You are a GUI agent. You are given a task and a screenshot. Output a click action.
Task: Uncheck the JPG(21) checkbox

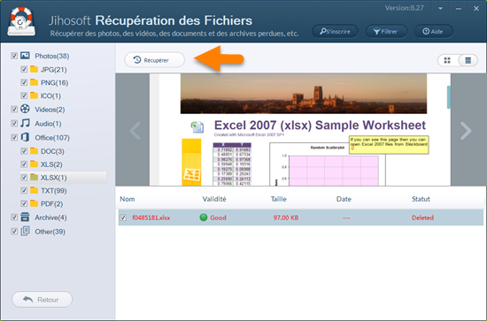[x=24, y=69]
